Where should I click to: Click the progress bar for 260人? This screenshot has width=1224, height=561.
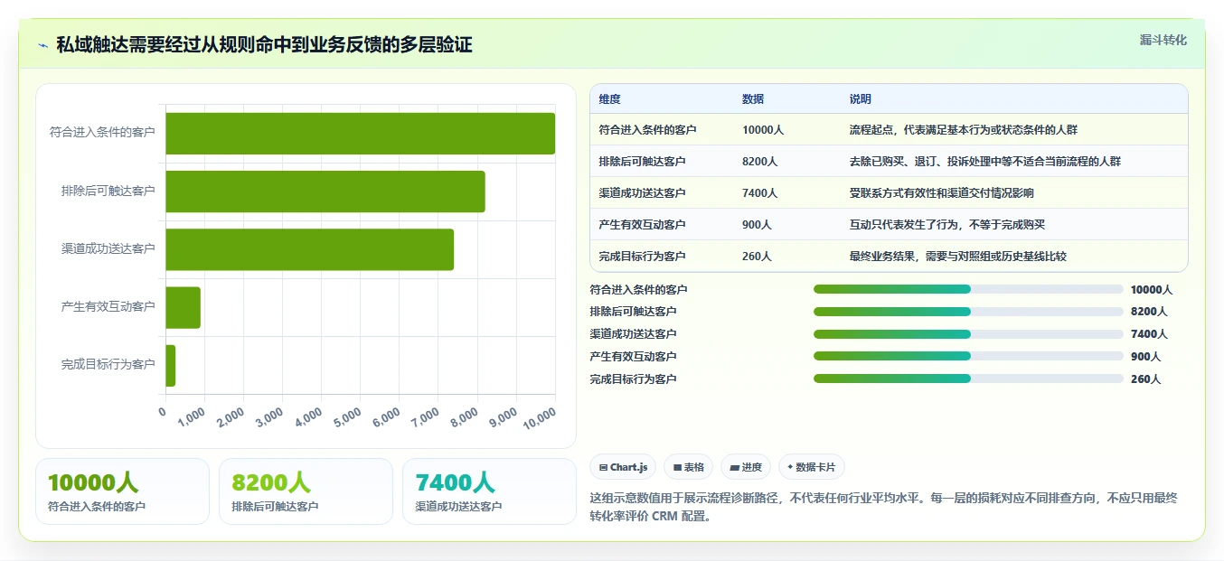[x=968, y=379]
